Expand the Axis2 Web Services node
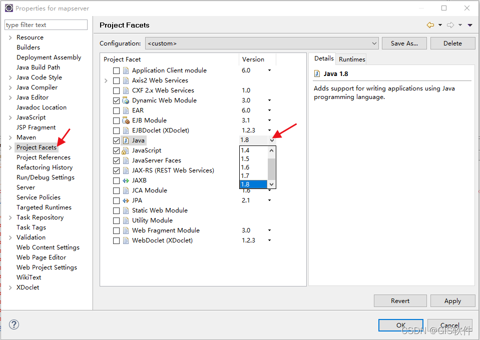The width and height of the screenshot is (480, 340). tap(106, 80)
